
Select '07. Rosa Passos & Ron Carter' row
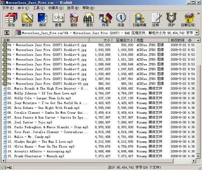click(99, 117)
